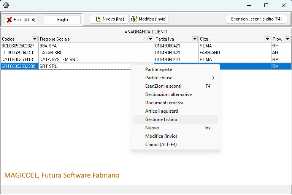Screen dimensions: 292x195
Task: Click Partita Iva cell of BBA SPA
Action: click(176, 46)
